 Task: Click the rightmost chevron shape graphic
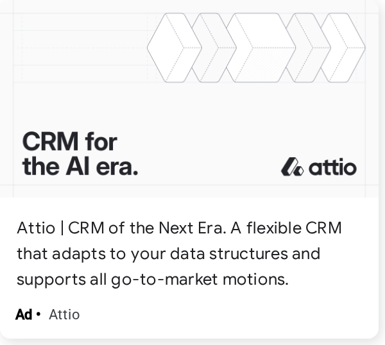(x=343, y=47)
